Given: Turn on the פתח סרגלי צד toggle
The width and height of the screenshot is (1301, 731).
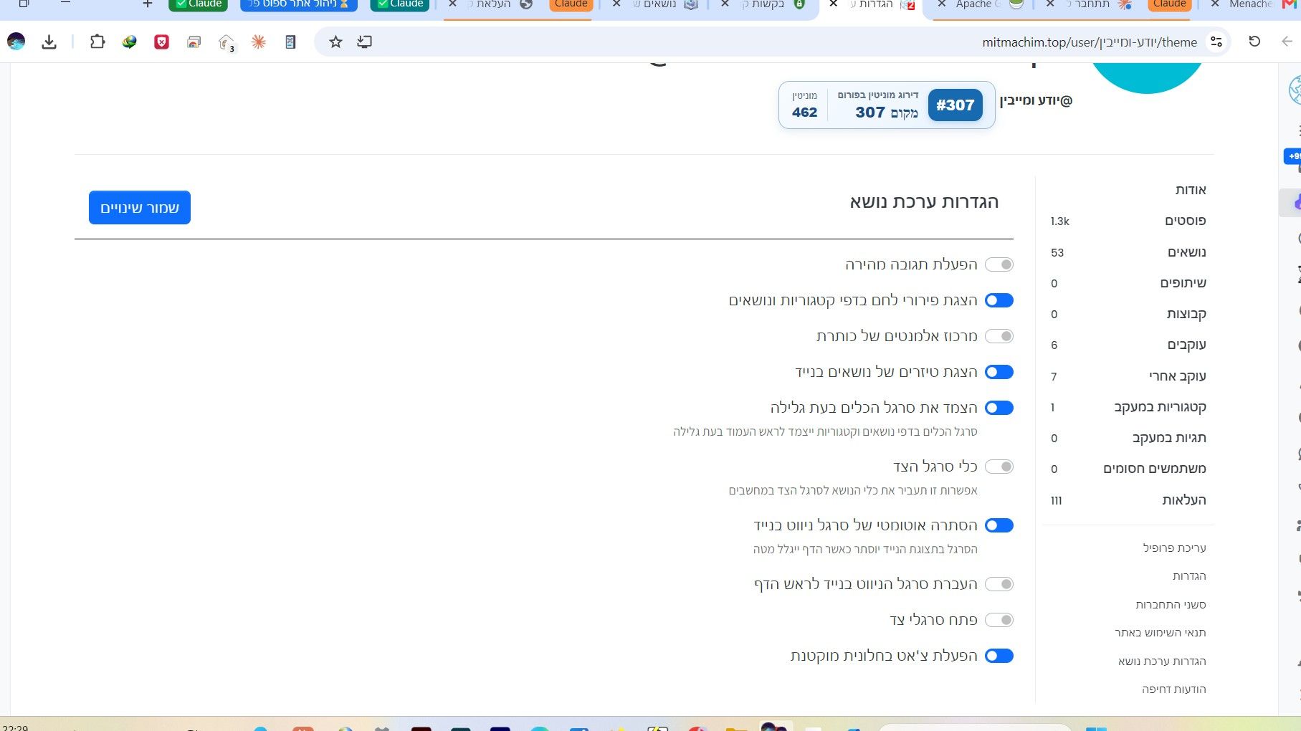Looking at the screenshot, I should [x=999, y=620].
